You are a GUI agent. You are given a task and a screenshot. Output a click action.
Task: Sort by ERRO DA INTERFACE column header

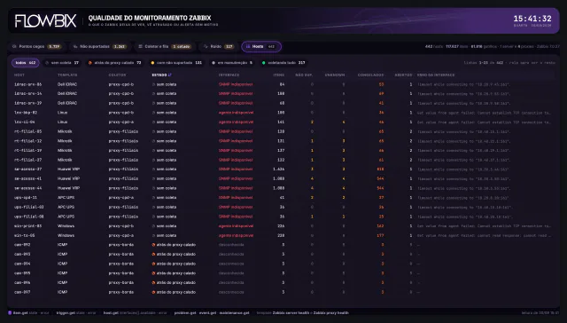tap(436, 75)
